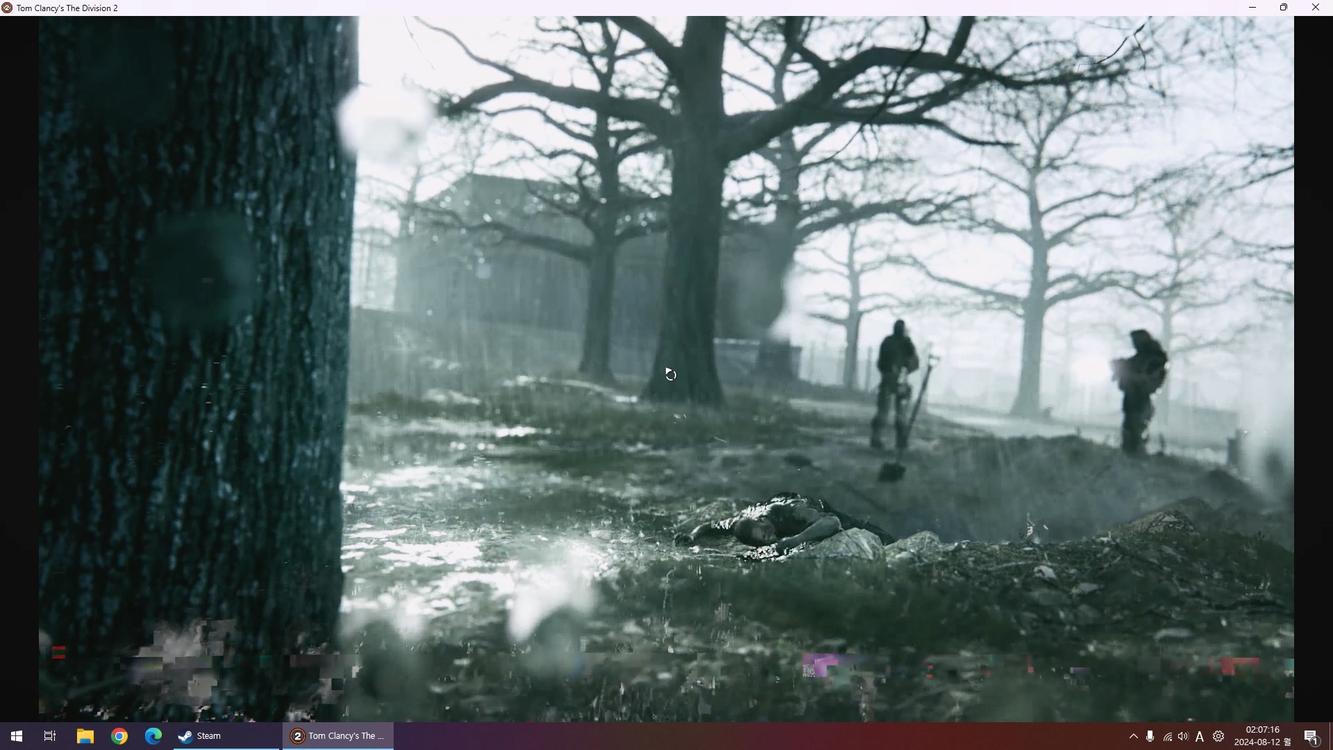The height and width of the screenshot is (750, 1333).
Task: Open the volume speaker control
Action: click(x=1183, y=736)
